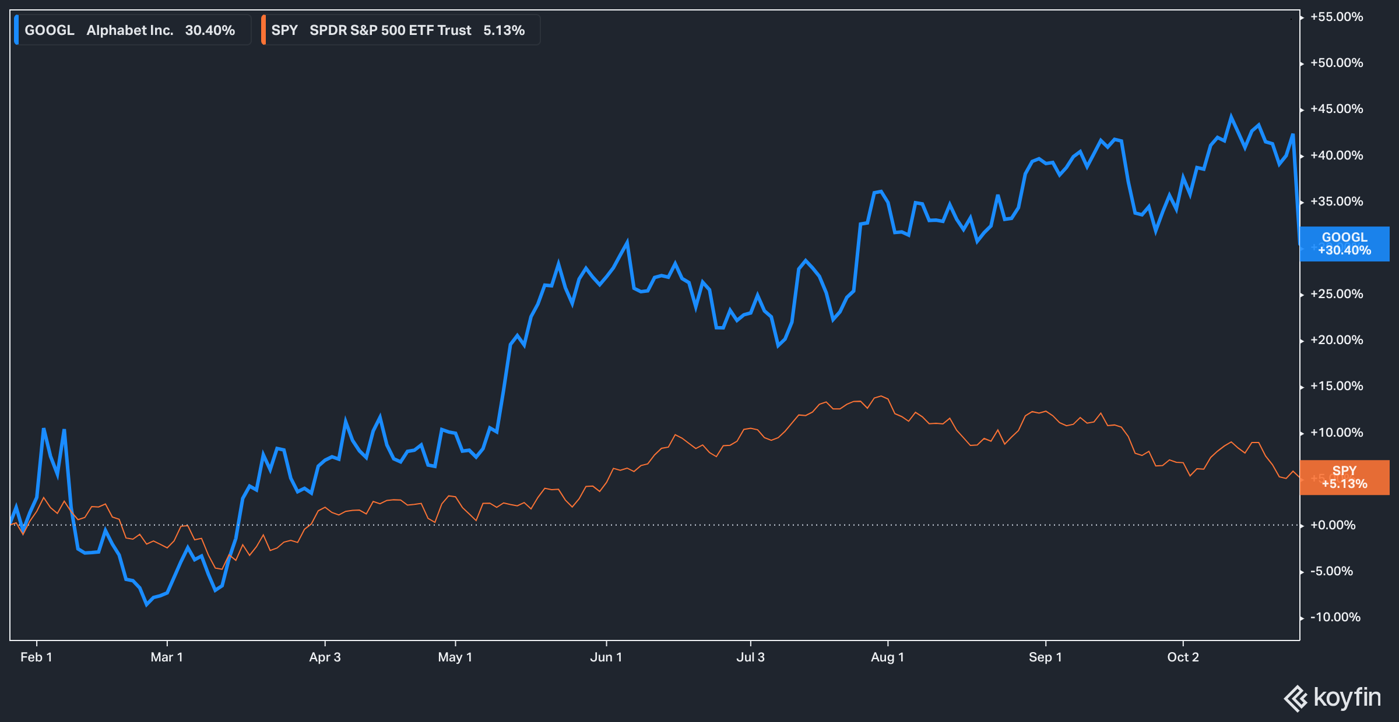1399x722 pixels.
Task: Select the orange SPY +5.13% price tag
Action: pos(1344,477)
